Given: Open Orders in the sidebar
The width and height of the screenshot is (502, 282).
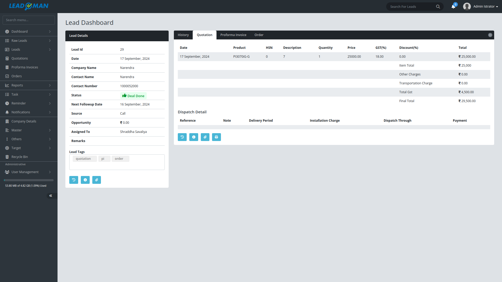Looking at the screenshot, I should pos(29,76).
